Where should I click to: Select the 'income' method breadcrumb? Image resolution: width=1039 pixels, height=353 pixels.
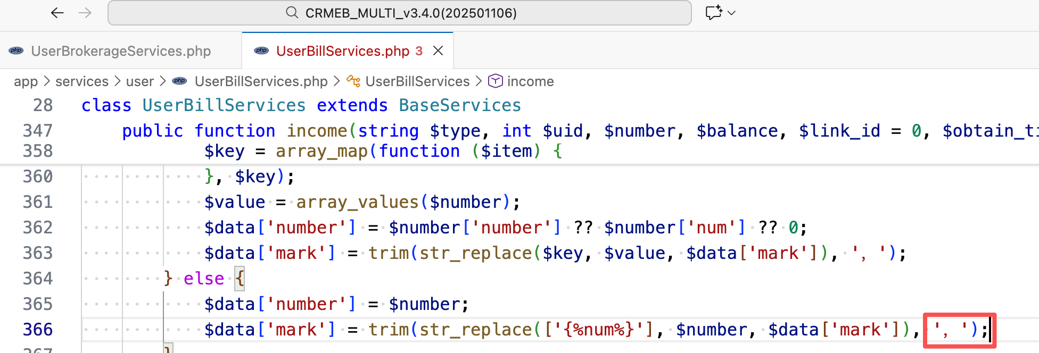[x=530, y=81]
